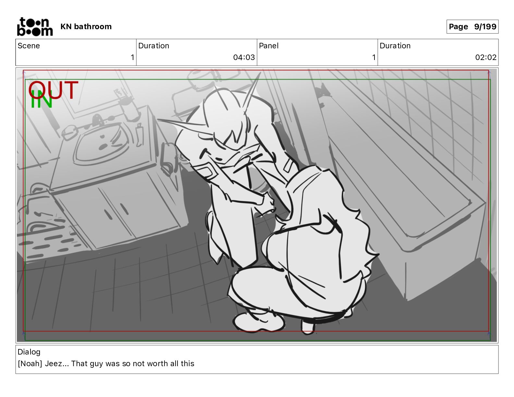
Task: Click the Toon Boom logo
Action: (x=35, y=27)
